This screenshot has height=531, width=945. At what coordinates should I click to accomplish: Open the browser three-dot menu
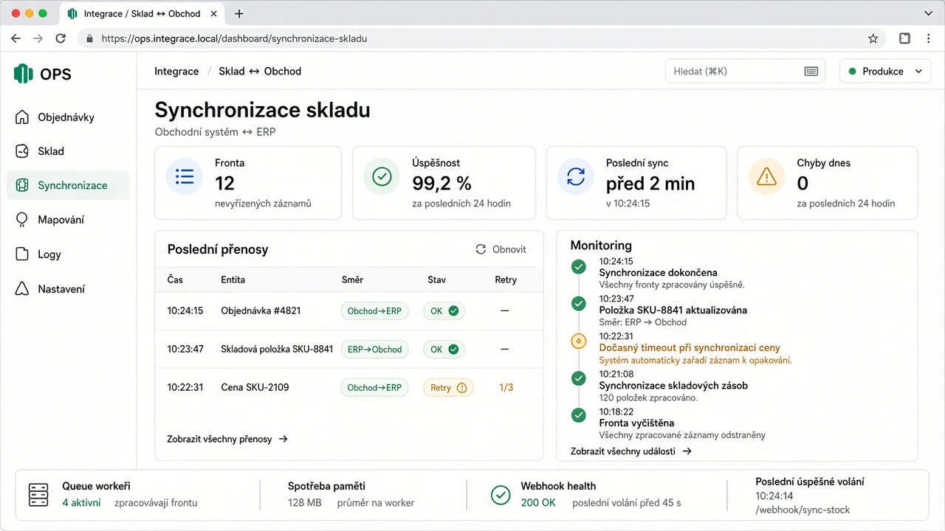[x=929, y=38]
